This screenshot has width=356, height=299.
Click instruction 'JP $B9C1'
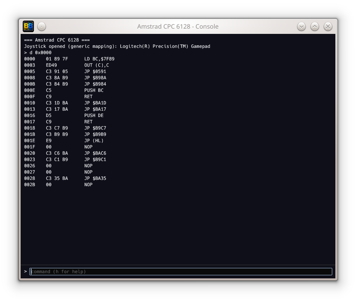tap(95, 160)
